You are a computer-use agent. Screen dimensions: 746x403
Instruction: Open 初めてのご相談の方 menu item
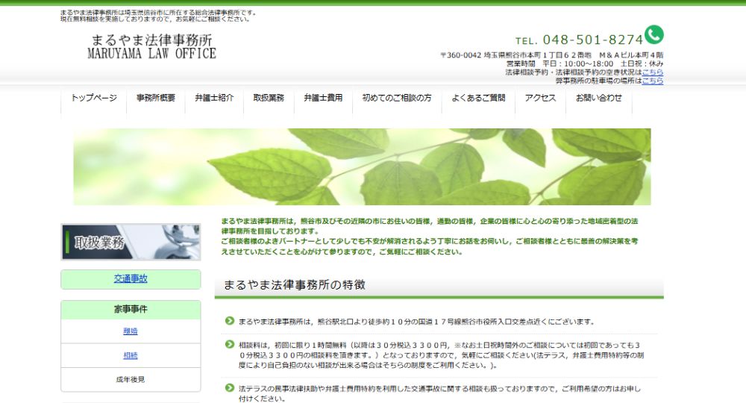coord(397,98)
